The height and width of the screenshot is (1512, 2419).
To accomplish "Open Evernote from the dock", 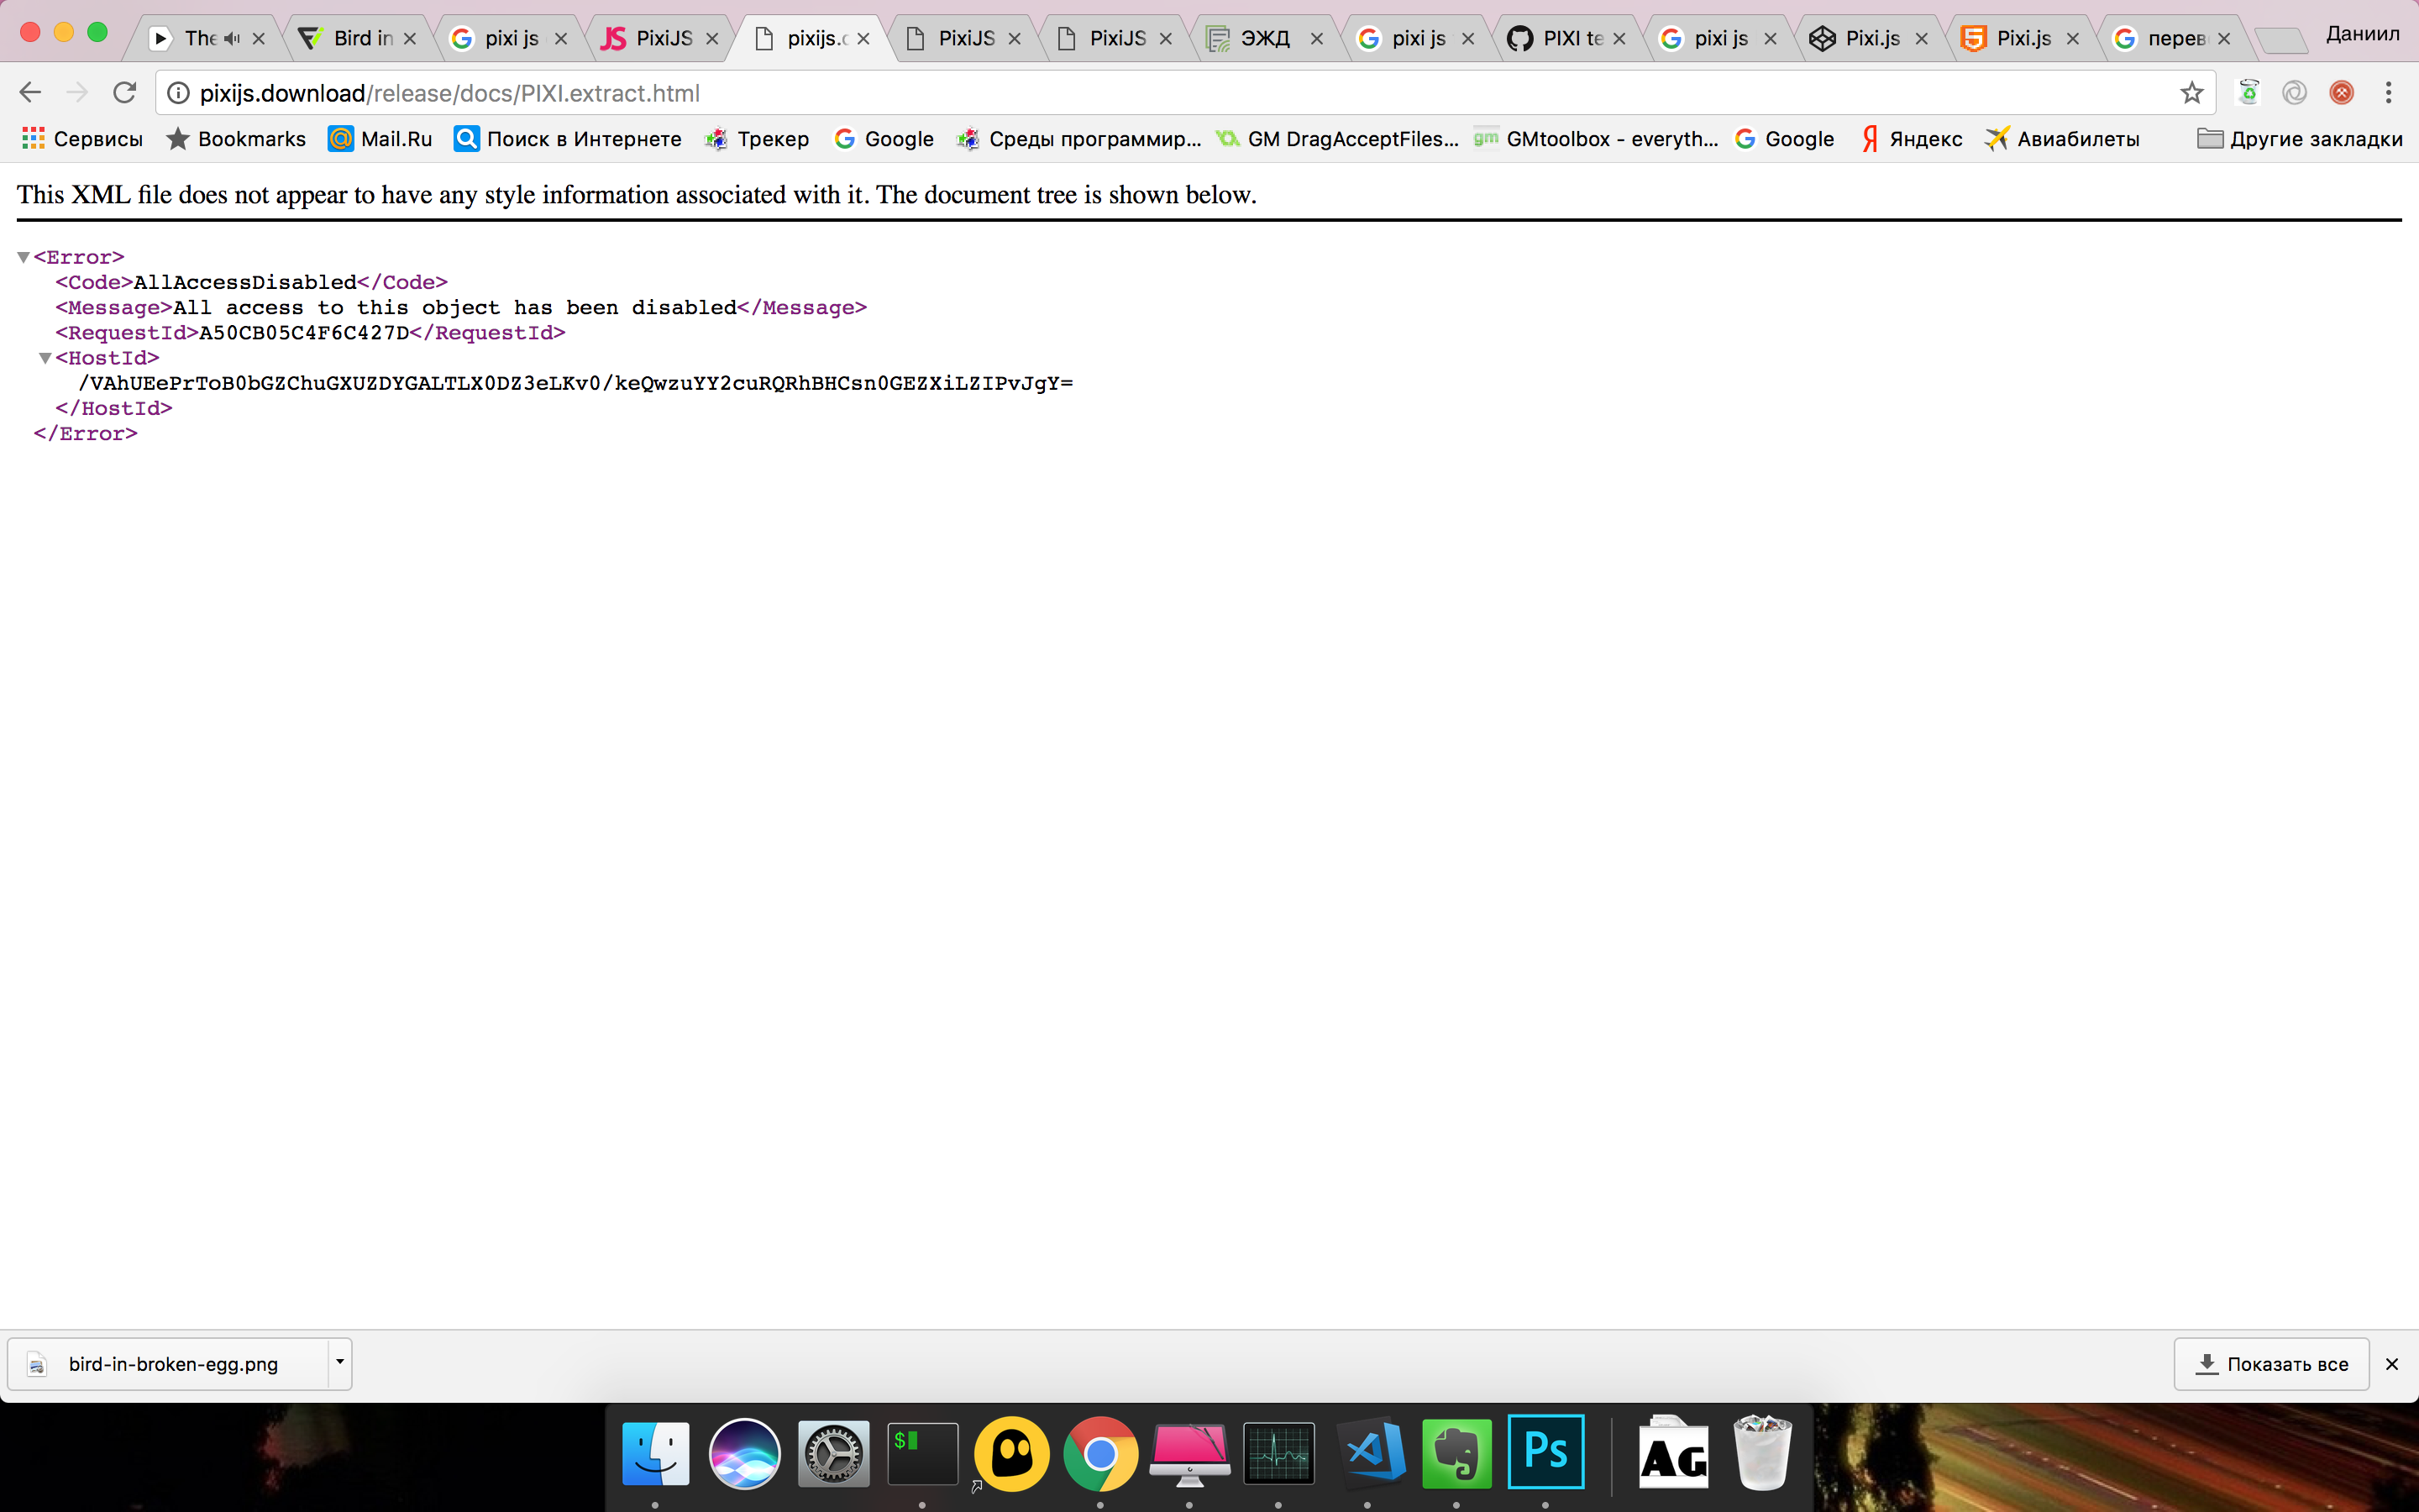I will coord(1456,1453).
